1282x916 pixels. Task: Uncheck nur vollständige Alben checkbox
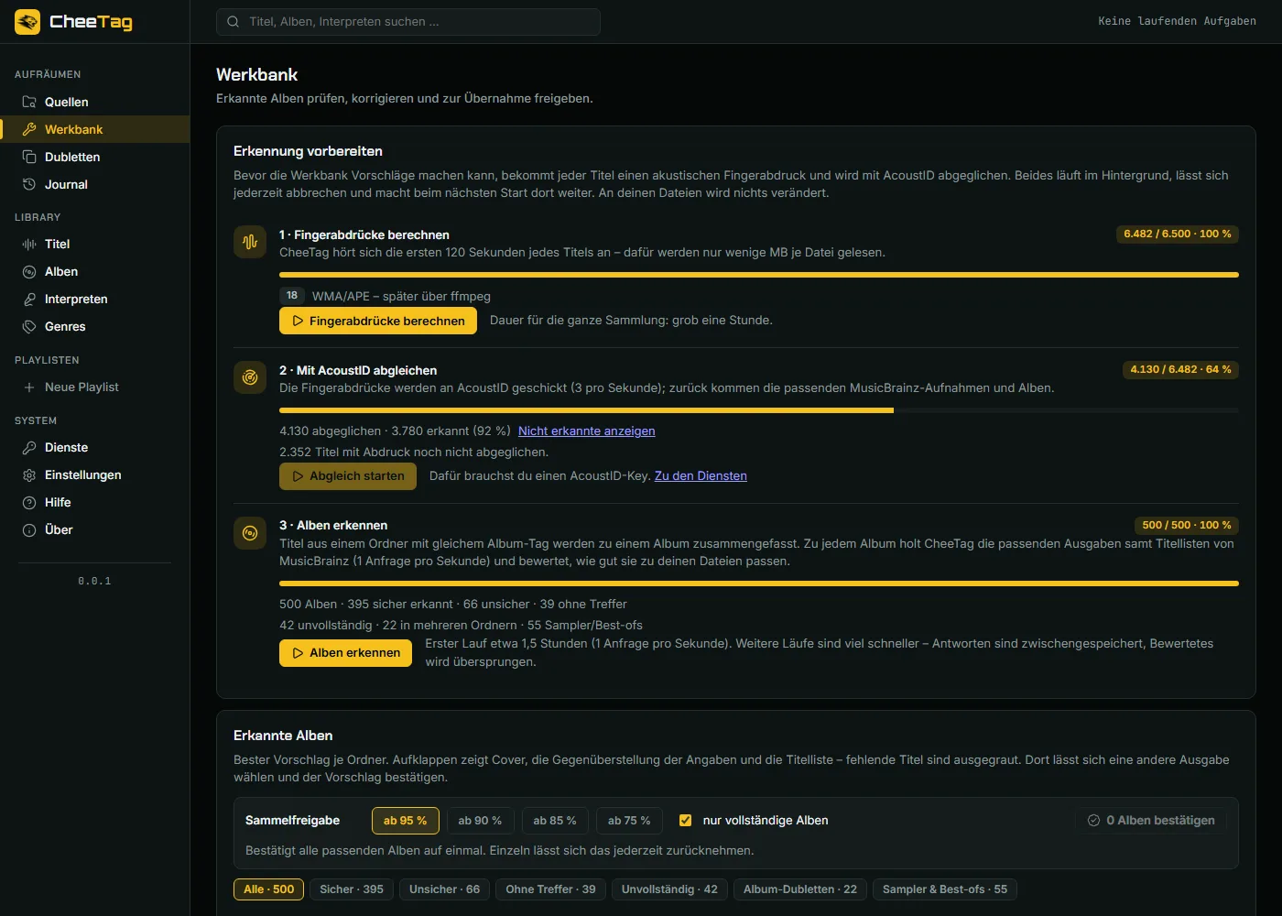point(685,821)
